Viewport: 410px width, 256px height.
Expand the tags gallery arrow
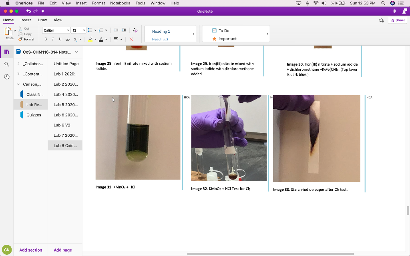pyautogui.click(x=267, y=34)
